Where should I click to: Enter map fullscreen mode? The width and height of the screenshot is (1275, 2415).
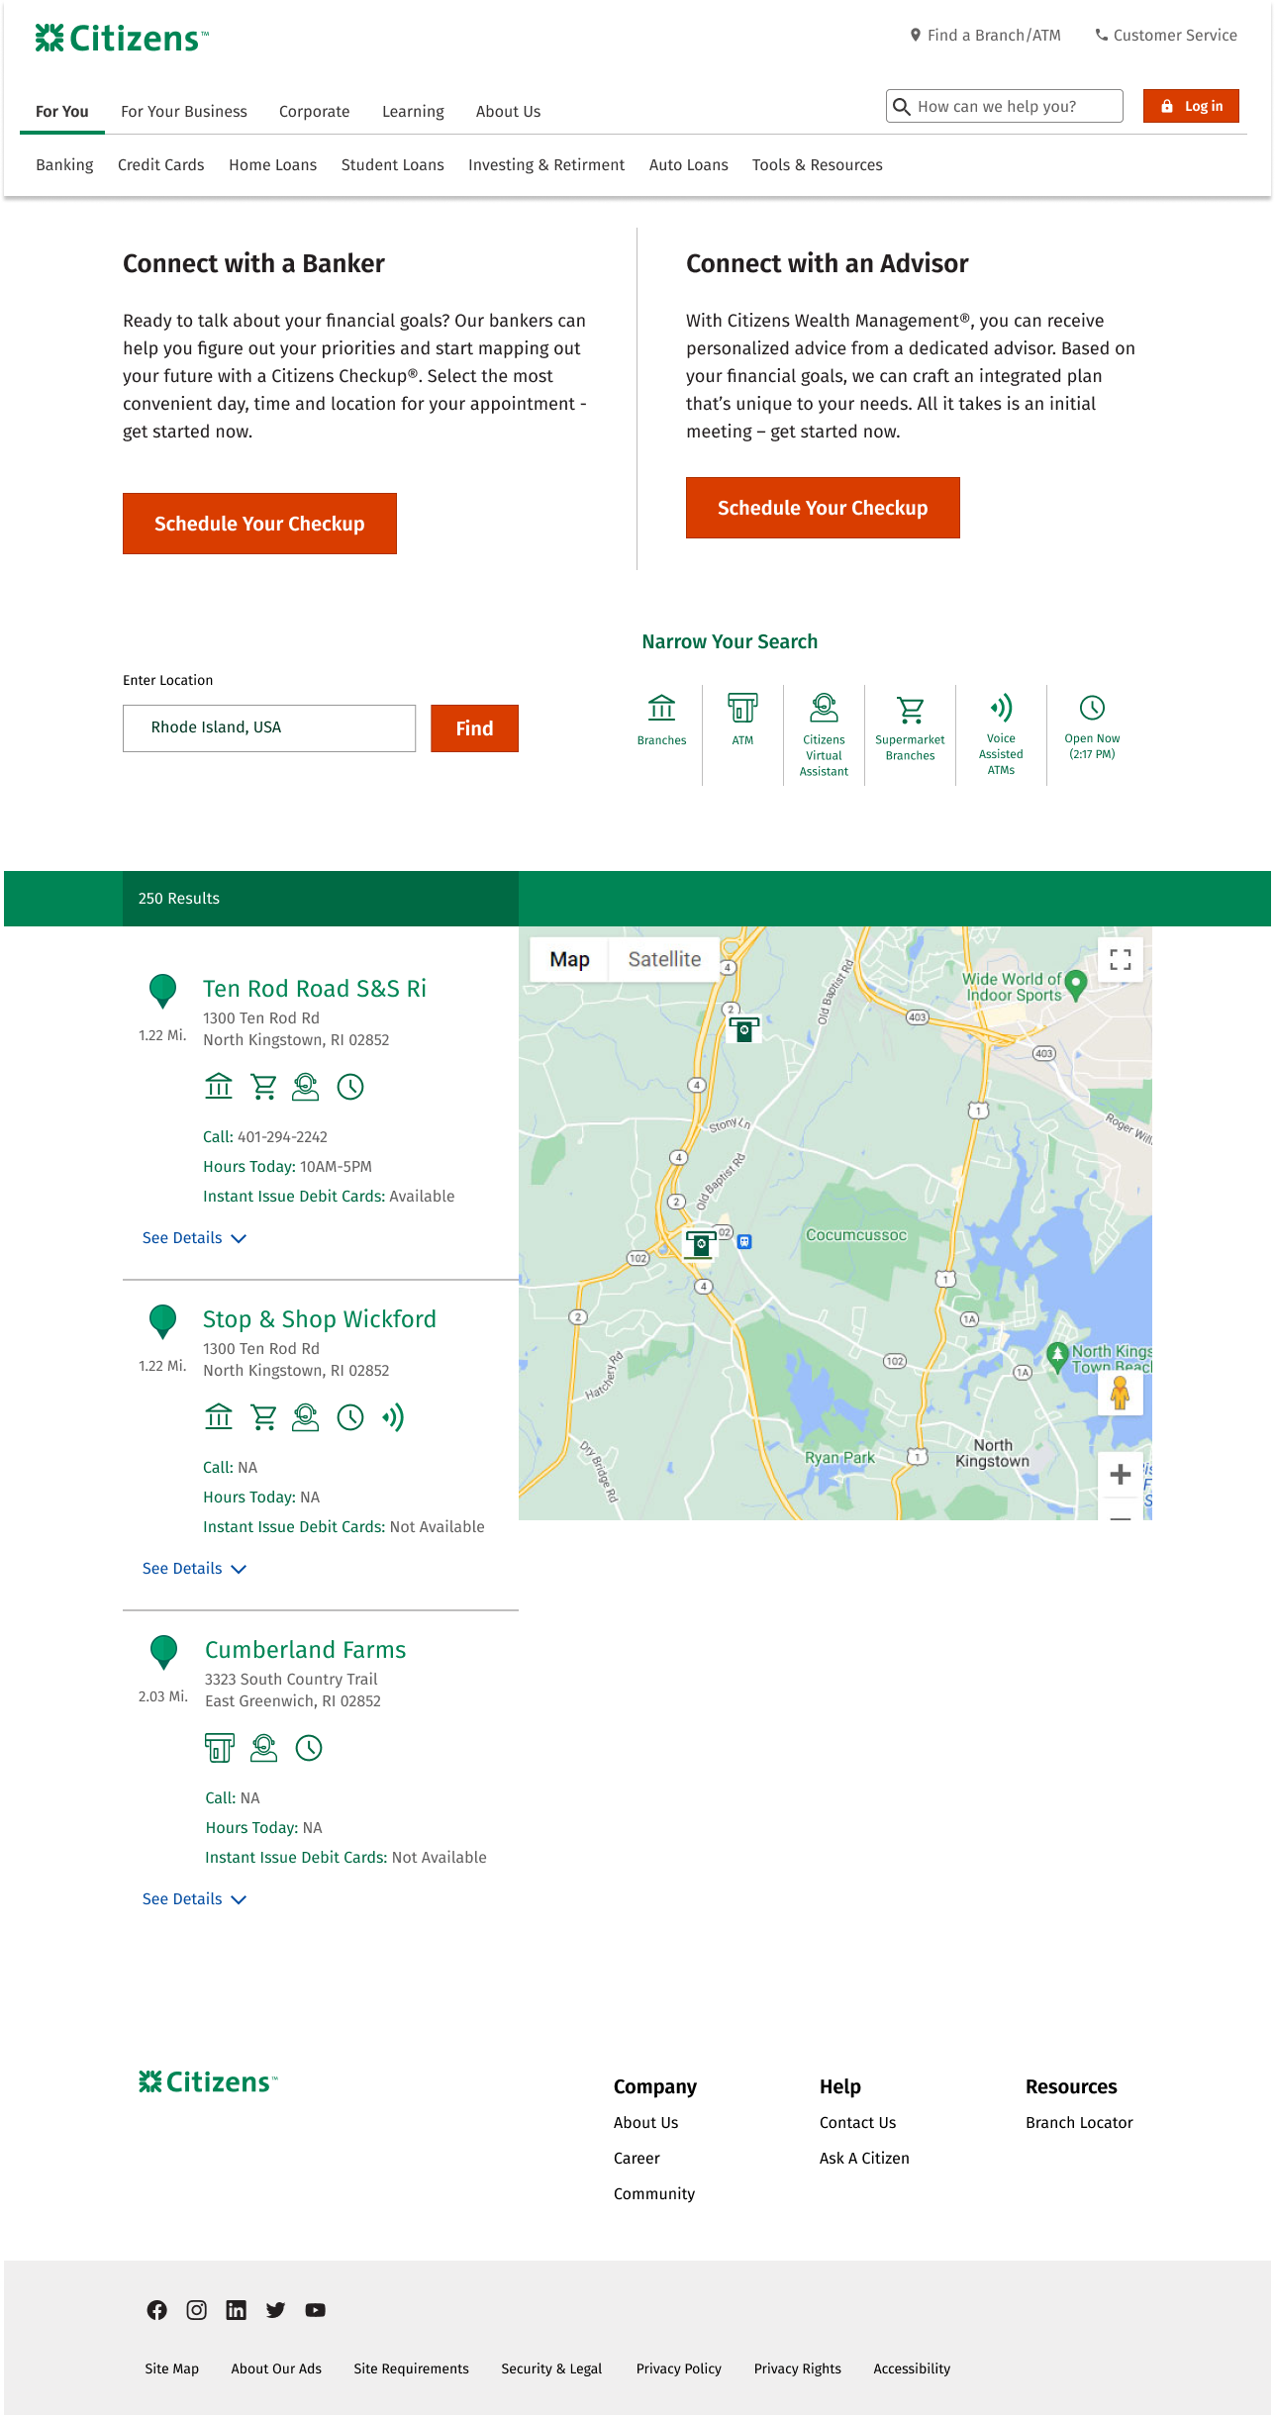1120,960
